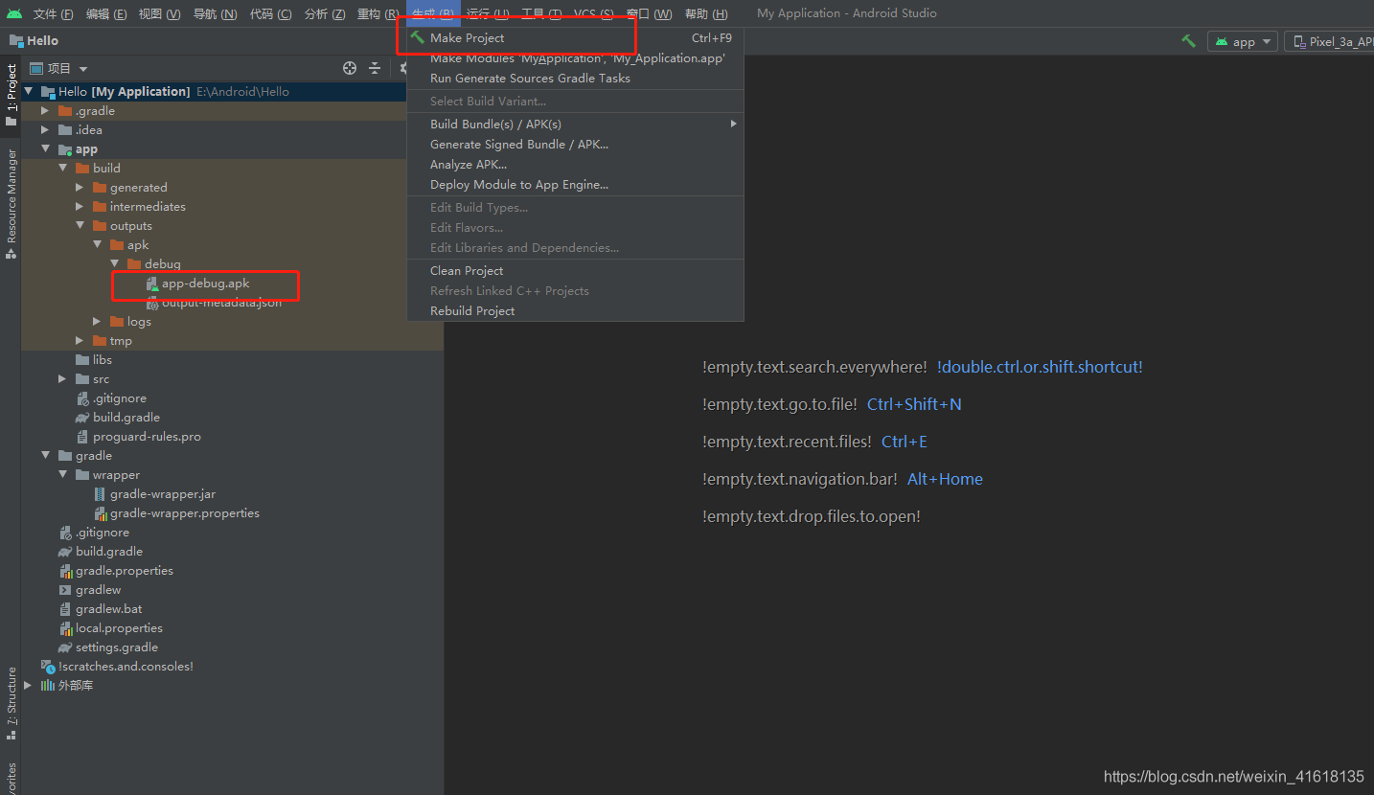The height and width of the screenshot is (795, 1374).
Task: Click the Alt+Home navigation bar shortcut text
Action: (x=945, y=479)
